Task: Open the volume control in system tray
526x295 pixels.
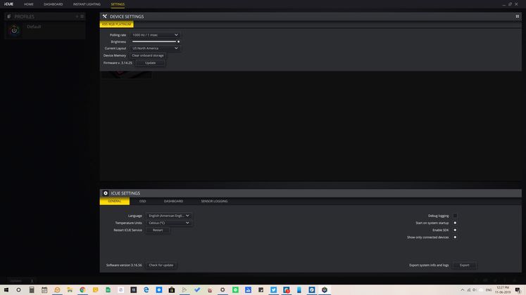Action: 475,290
